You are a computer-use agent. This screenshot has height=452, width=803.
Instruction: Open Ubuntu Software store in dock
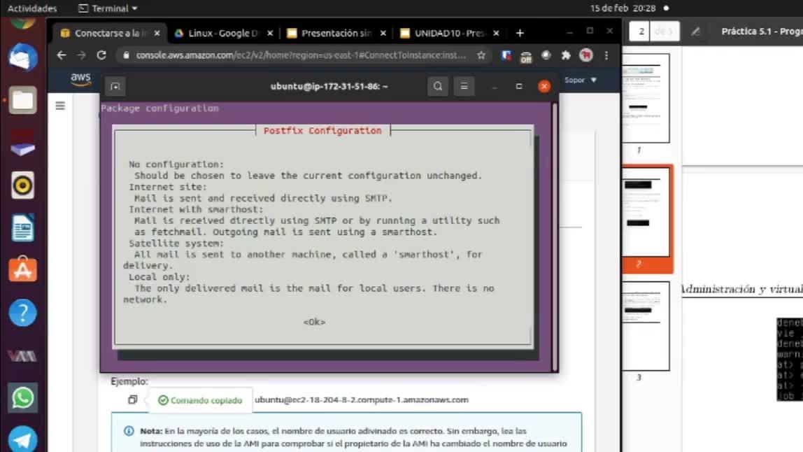coord(22,269)
